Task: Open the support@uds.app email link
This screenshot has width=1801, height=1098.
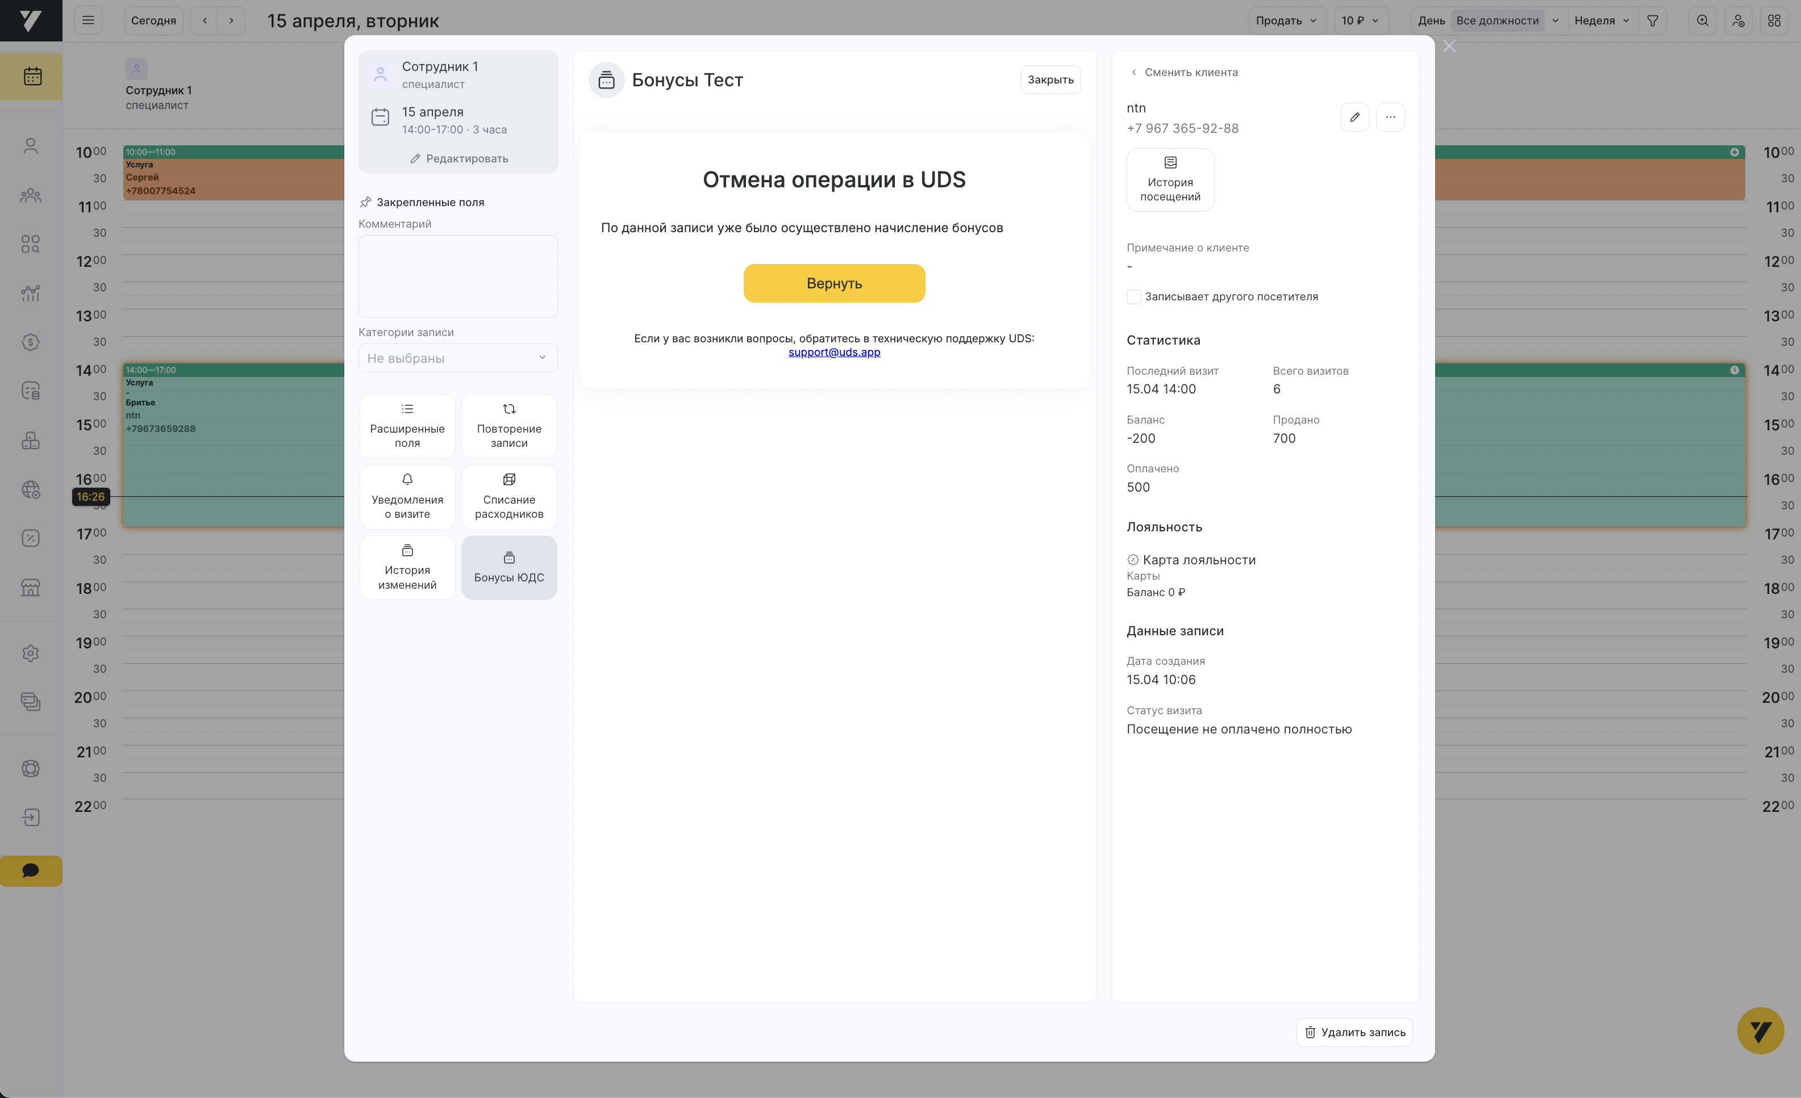Action: tap(834, 352)
